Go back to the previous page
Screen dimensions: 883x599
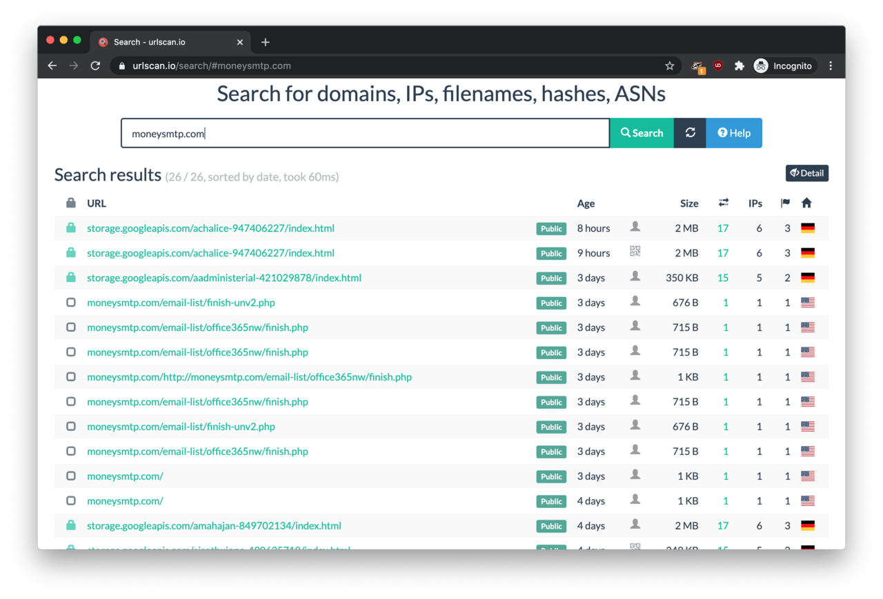pos(52,65)
